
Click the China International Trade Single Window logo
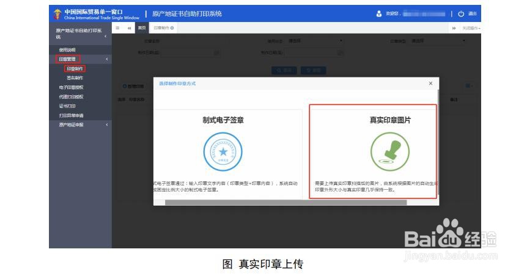tap(97, 14)
